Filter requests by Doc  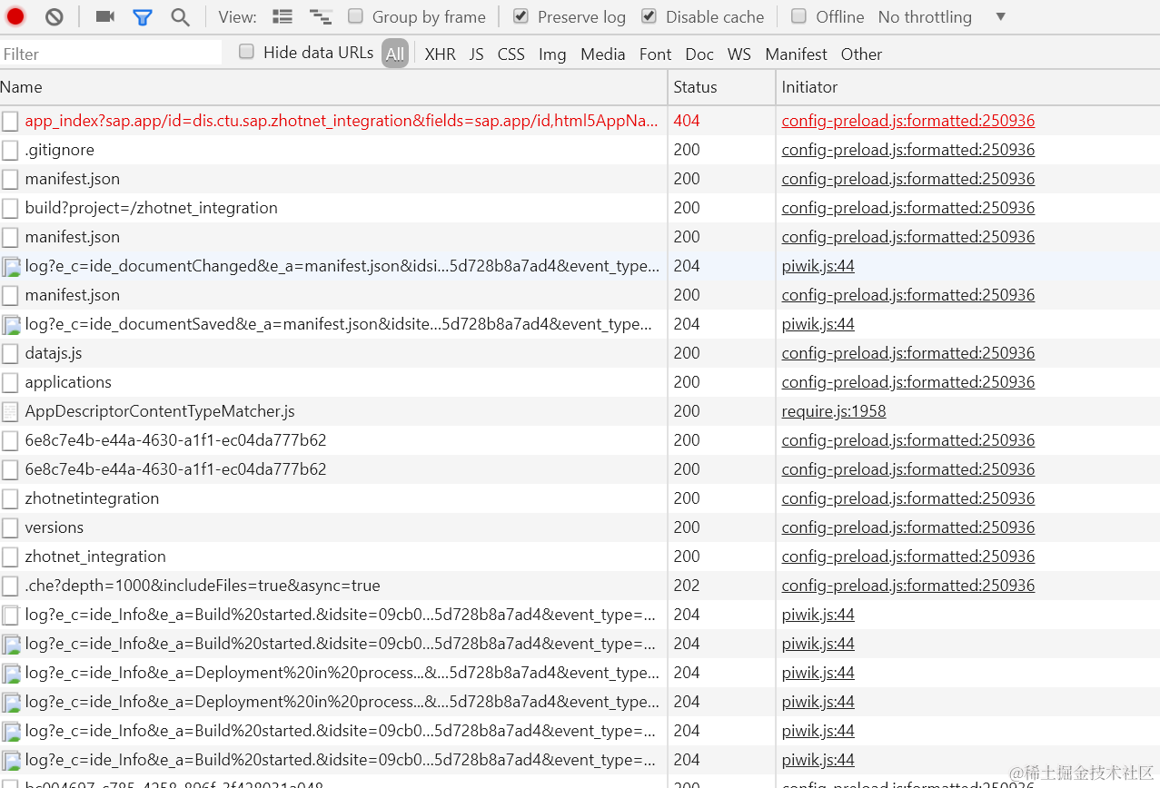699,54
